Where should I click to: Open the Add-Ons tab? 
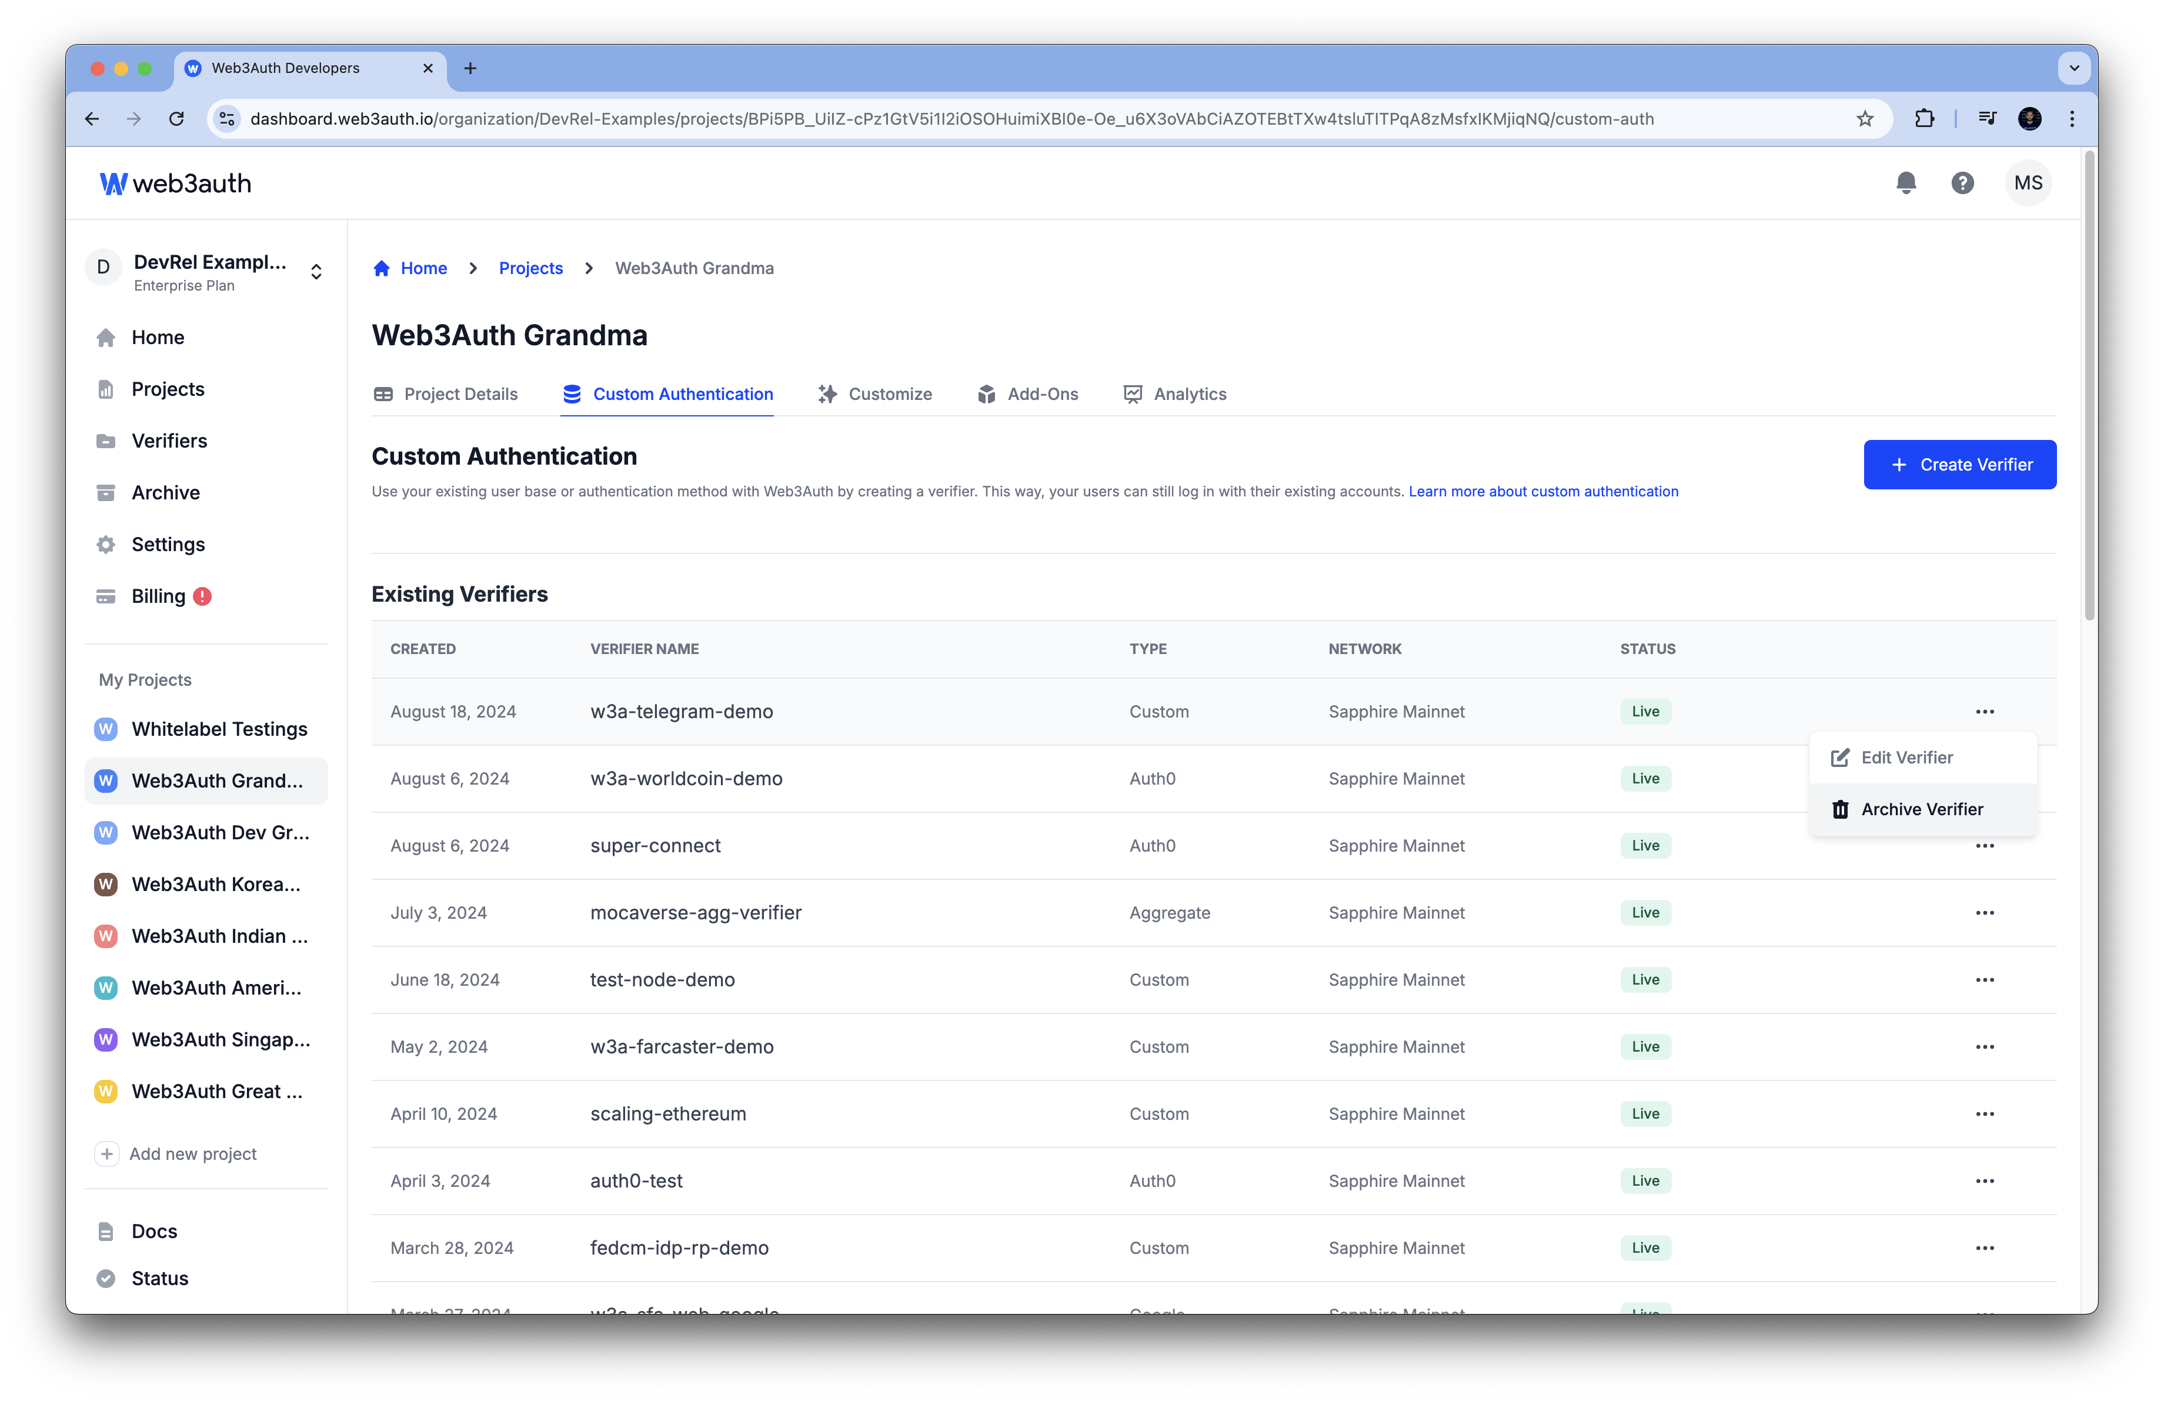[1027, 393]
